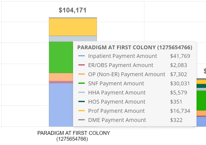The height and width of the screenshot is (145, 206).
Task: Click the blue Inpatient bar segment
Action: pos(61,105)
